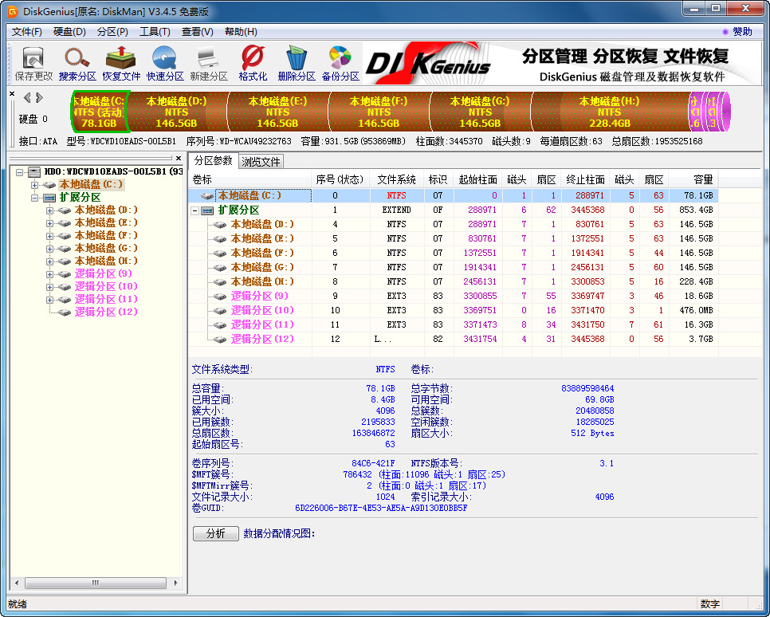This screenshot has width=770, height=617.
Task: Click the 序号(状态) column header
Action: (340, 180)
